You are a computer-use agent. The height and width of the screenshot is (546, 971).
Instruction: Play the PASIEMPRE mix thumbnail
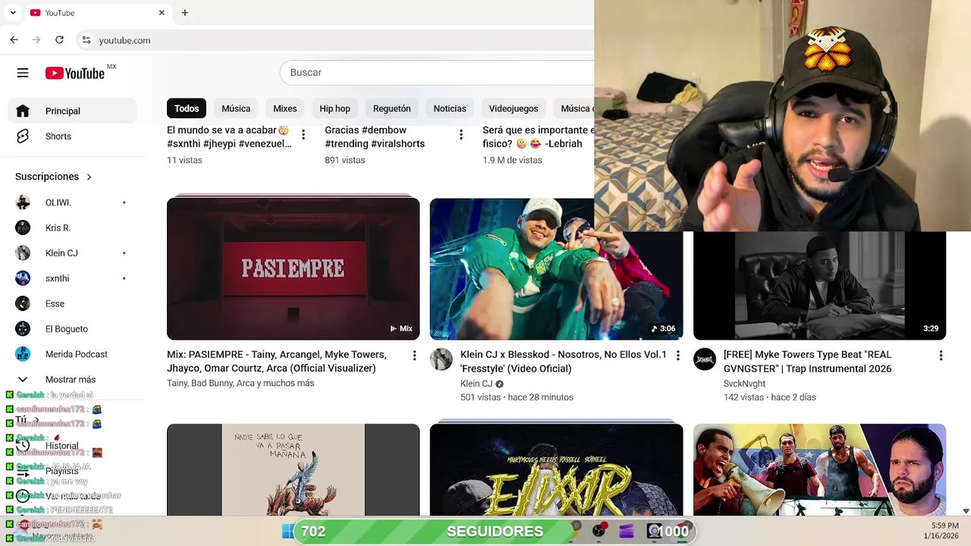pyautogui.click(x=293, y=268)
